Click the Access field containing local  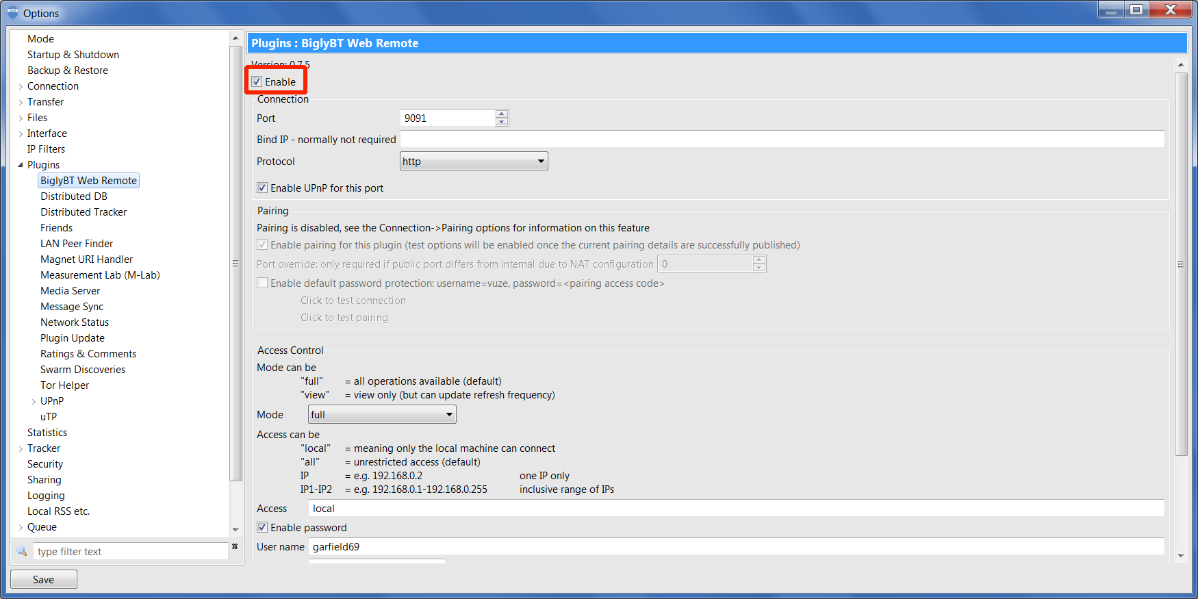(x=737, y=508)
